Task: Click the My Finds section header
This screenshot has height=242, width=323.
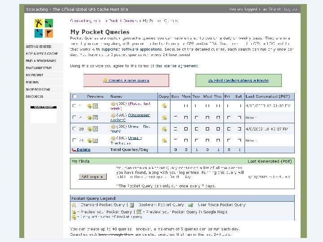Action: pyautogui.click(x=80, y=161)
